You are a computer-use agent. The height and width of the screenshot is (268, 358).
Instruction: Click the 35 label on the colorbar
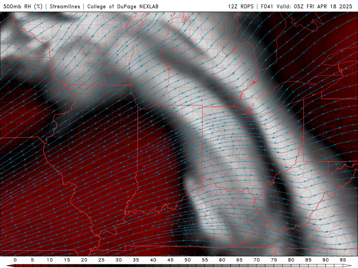(136, 260)
